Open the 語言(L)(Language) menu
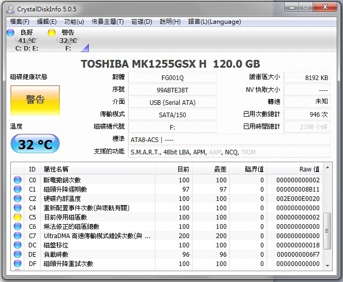 (214, 22)
